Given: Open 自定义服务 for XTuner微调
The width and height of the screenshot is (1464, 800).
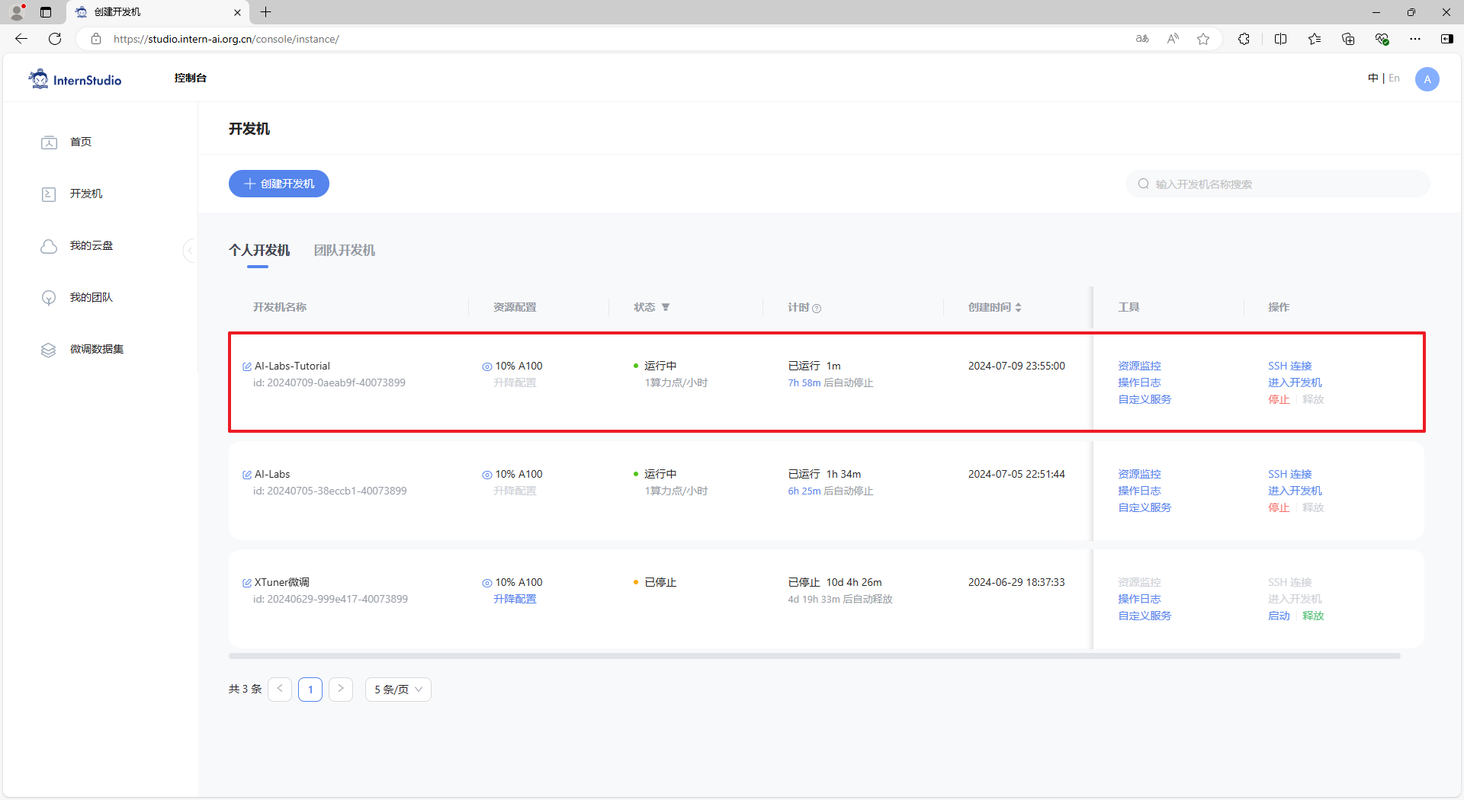Looking at the screenshot, I should [1145, 616].
